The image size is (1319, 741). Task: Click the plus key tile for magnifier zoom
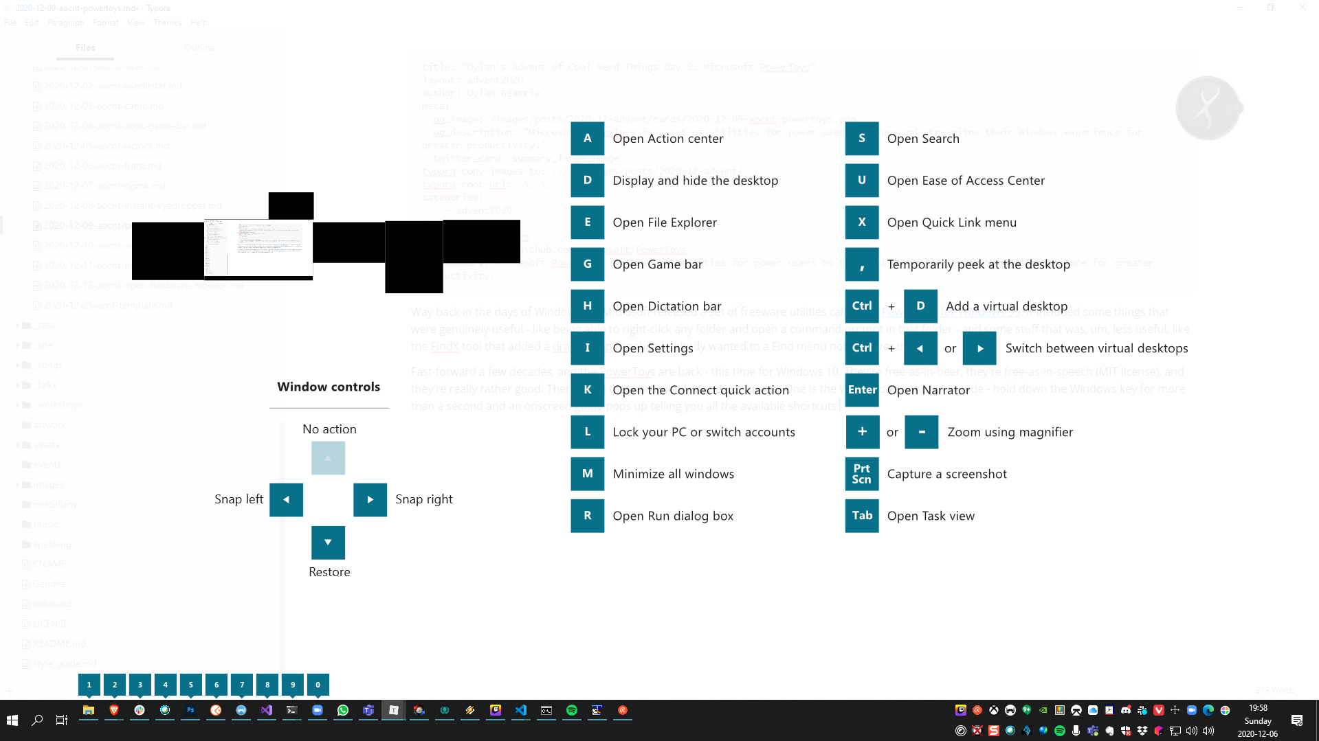[x=862, y=431]
